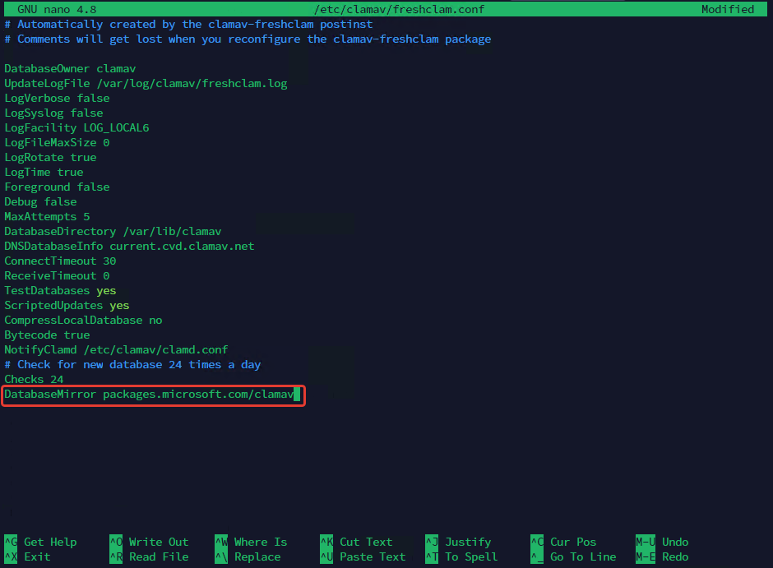Click the ^W Where Is shortcut

(251, 542)
